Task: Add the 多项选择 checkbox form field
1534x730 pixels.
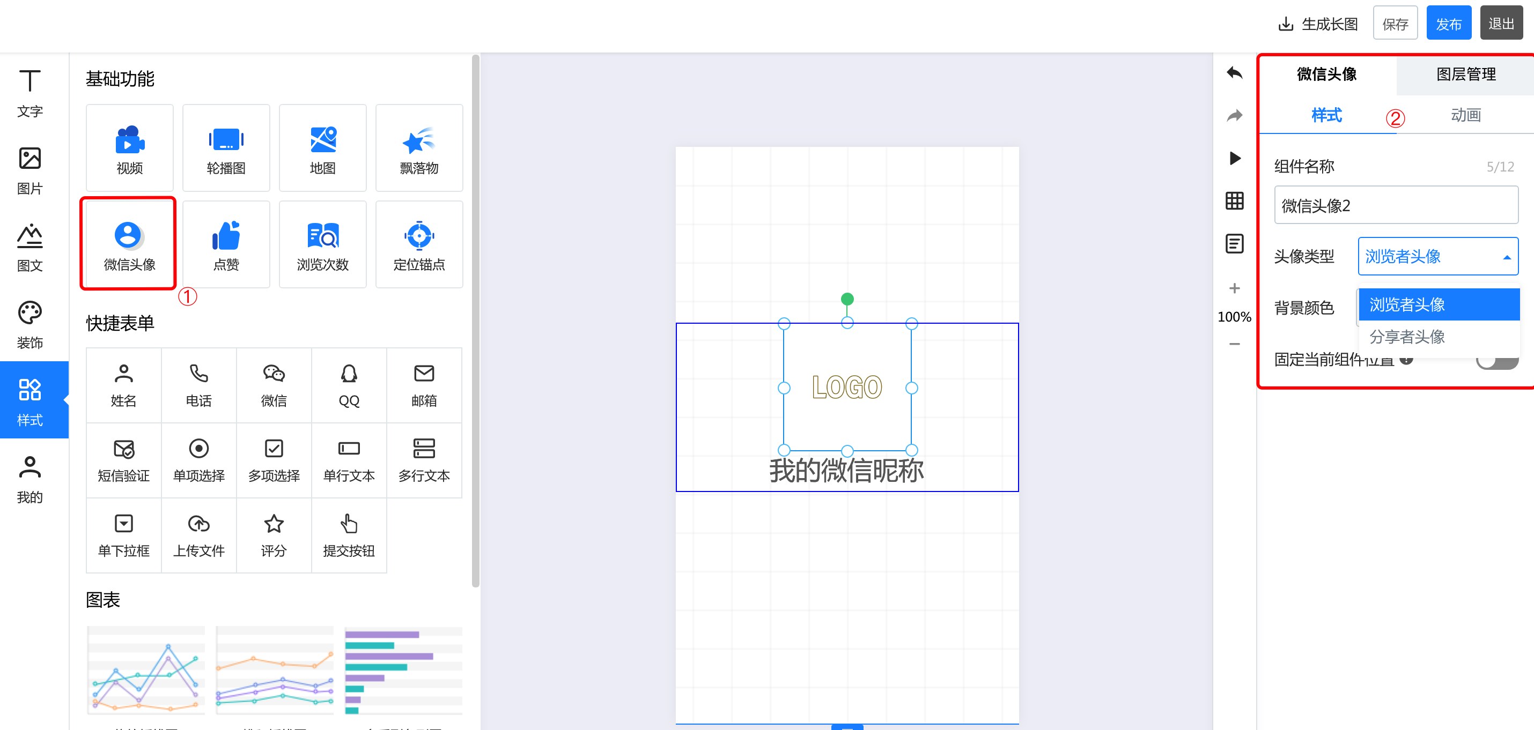Action: pos(274,460)
